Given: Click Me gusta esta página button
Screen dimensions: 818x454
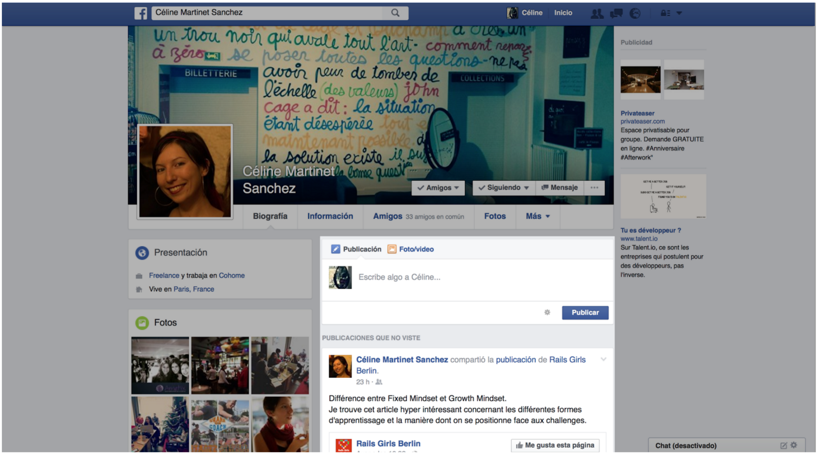Looking at the screenshot, I should tap(555, 445).
